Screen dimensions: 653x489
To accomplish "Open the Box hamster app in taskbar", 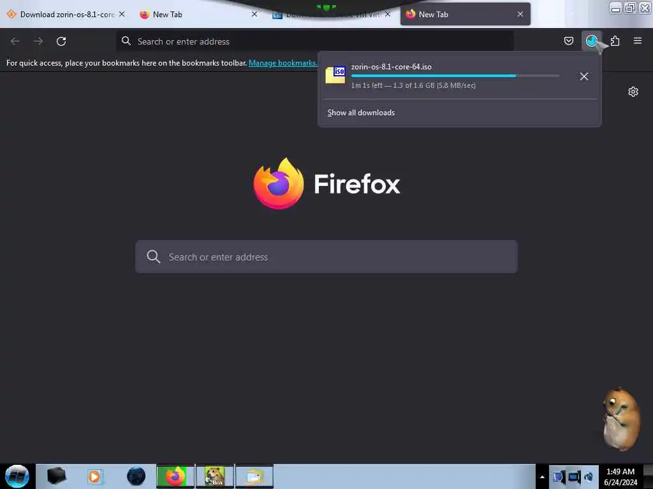I will coord(215,476).
